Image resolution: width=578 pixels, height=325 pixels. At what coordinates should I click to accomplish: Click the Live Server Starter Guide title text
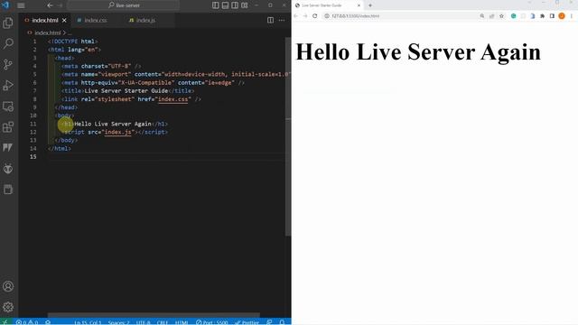[126, 90]
